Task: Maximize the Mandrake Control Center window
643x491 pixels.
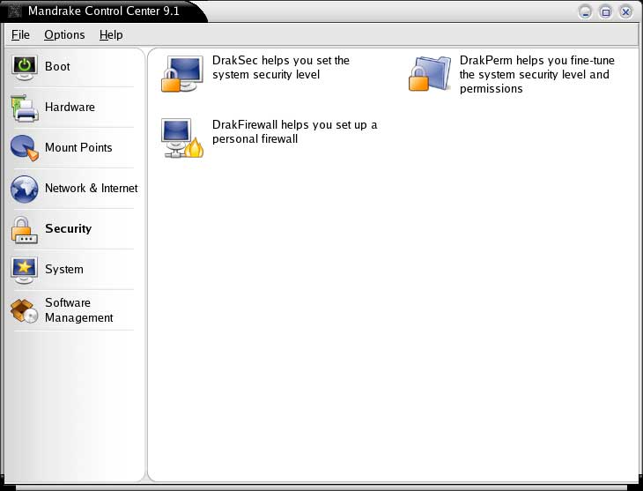Action: [605, 11]
